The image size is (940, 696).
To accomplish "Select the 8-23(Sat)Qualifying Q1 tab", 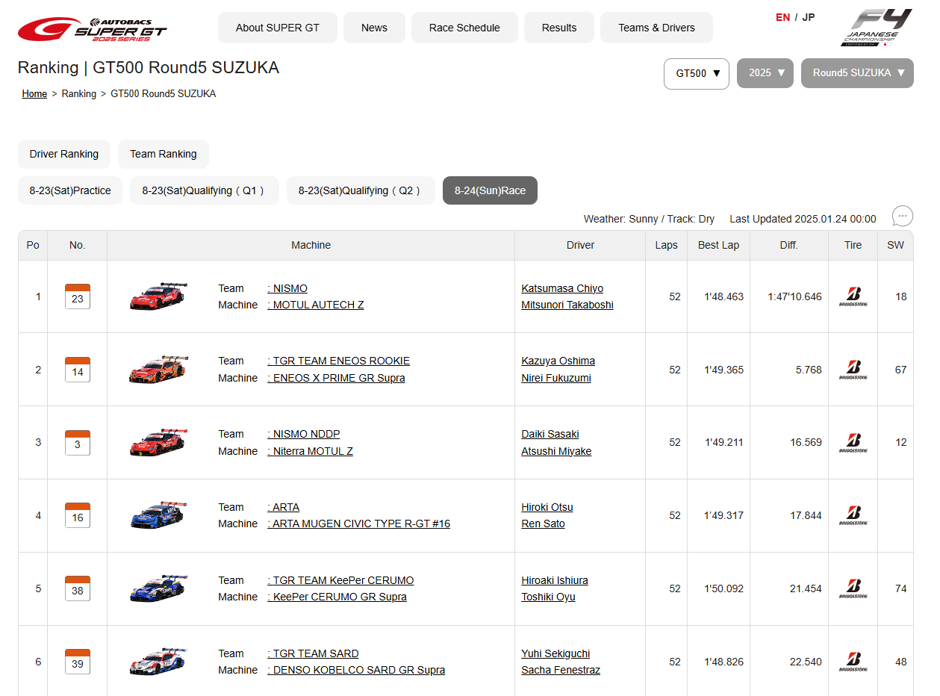I will click(x=205, y=190).
